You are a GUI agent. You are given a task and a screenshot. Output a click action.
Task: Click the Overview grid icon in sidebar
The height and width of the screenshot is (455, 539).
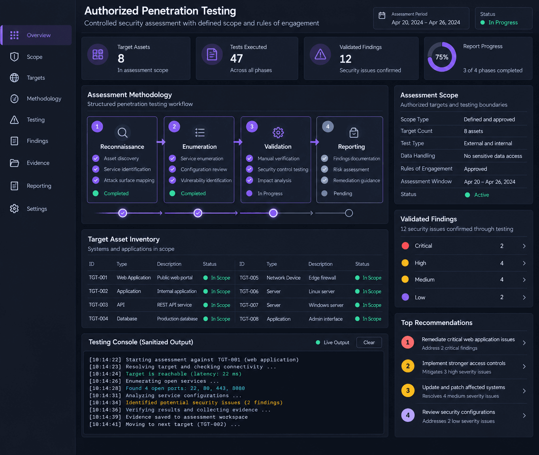pyautogui.click(x=15, y=35)
